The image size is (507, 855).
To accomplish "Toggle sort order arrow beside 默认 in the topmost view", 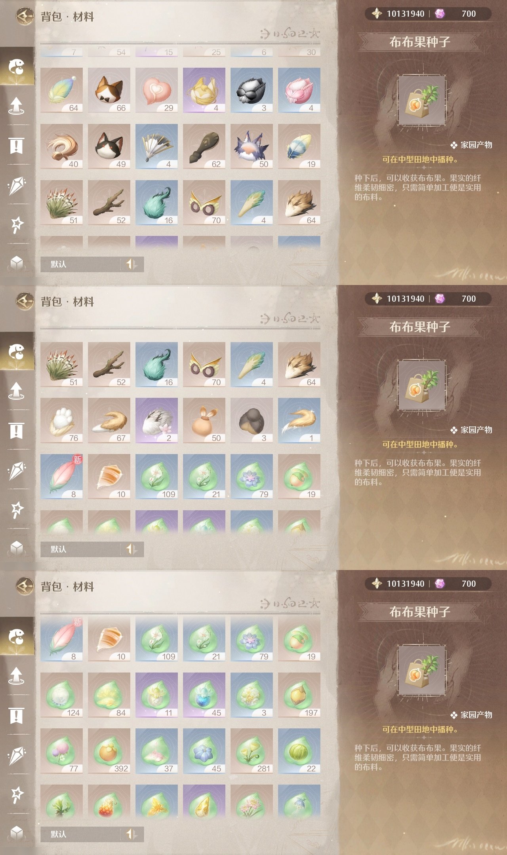I will (132, 264).
